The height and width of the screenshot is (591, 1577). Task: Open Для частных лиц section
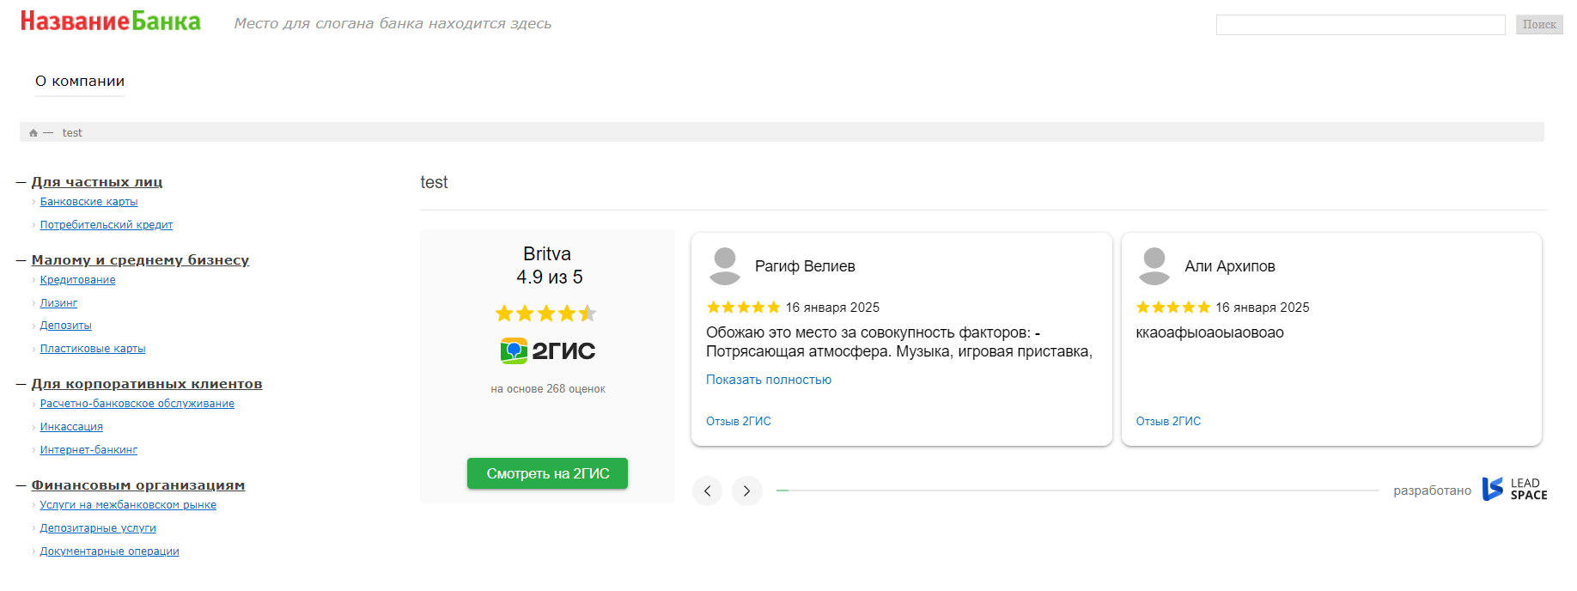point(96,182)
